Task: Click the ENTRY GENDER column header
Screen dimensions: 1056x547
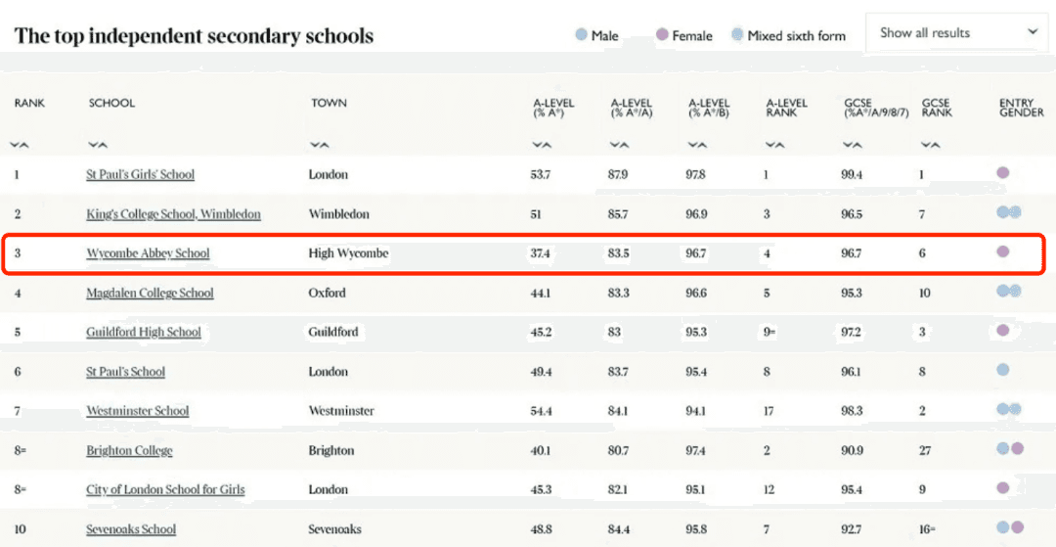Action: pyautogui.click(x=1022, y=108)
